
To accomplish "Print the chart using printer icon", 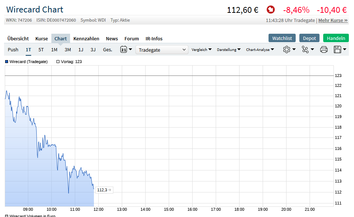I will click(324, 49).
